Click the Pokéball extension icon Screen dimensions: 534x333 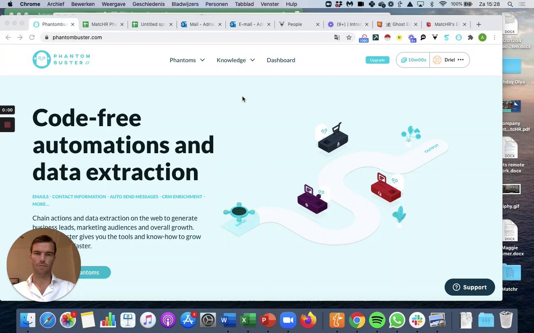(388, 37)
